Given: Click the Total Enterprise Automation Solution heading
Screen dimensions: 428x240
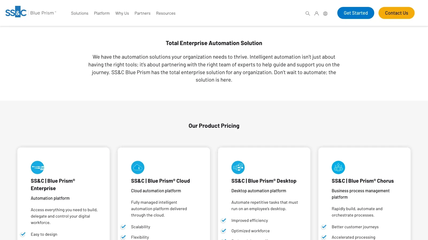Looking at the screenshot, I should tap(214, 43).
